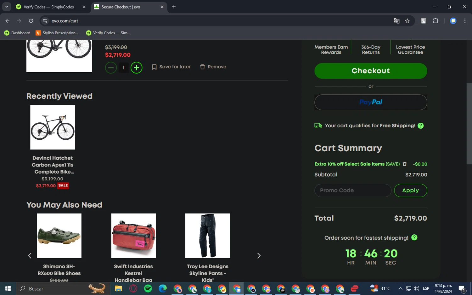Open the Dashboard bookmark
The height and width of the screenshot is (295, 472).
(17, 33)
